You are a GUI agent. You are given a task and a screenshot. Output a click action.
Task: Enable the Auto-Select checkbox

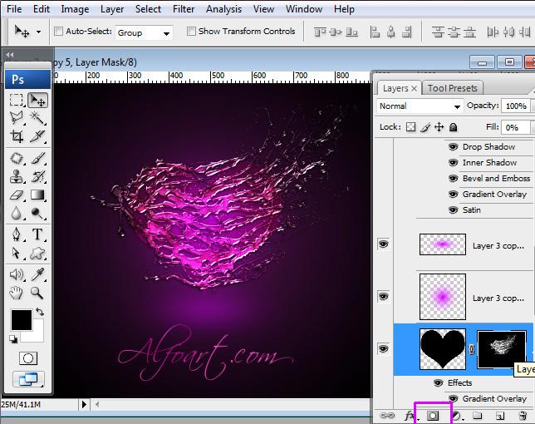[59, 32]
